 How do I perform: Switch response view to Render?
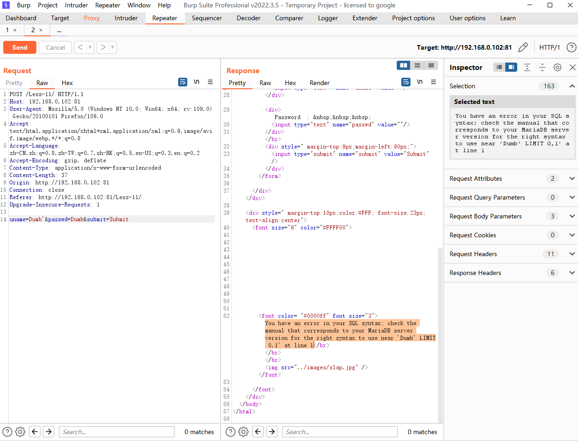pos(319,83)
